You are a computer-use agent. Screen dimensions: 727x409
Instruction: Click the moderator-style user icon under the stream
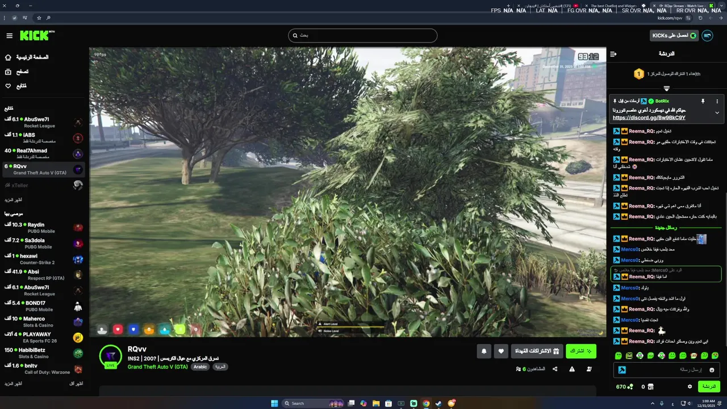pos(589,369)
